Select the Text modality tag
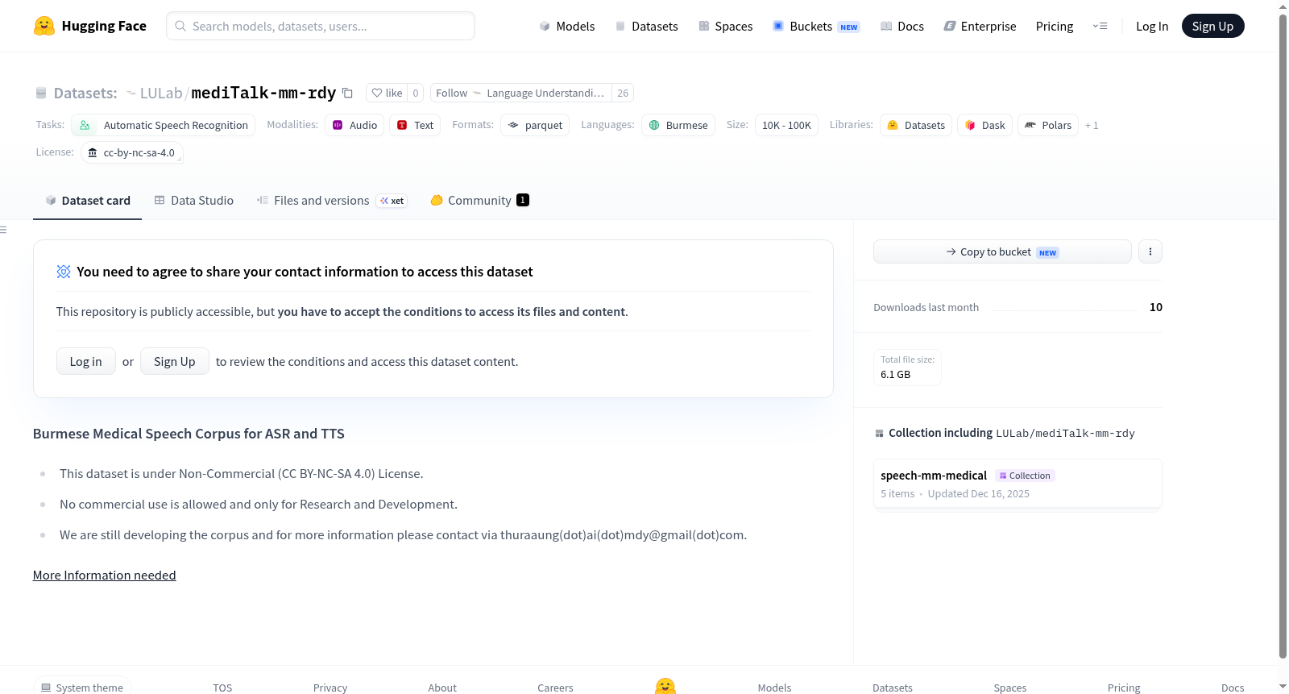 415,125
